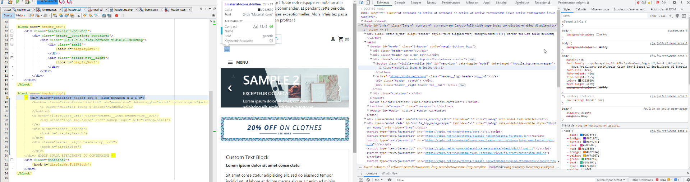Open the DevTools customize menu (three dots)
690x182 pixels.
(x=681, y=3)
